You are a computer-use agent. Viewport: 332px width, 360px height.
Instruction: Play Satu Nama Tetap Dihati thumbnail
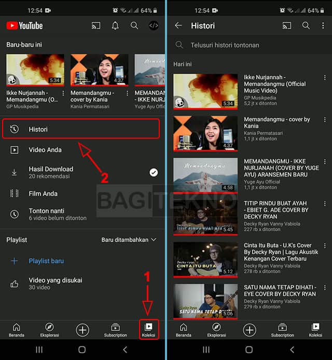click(205, 302)
